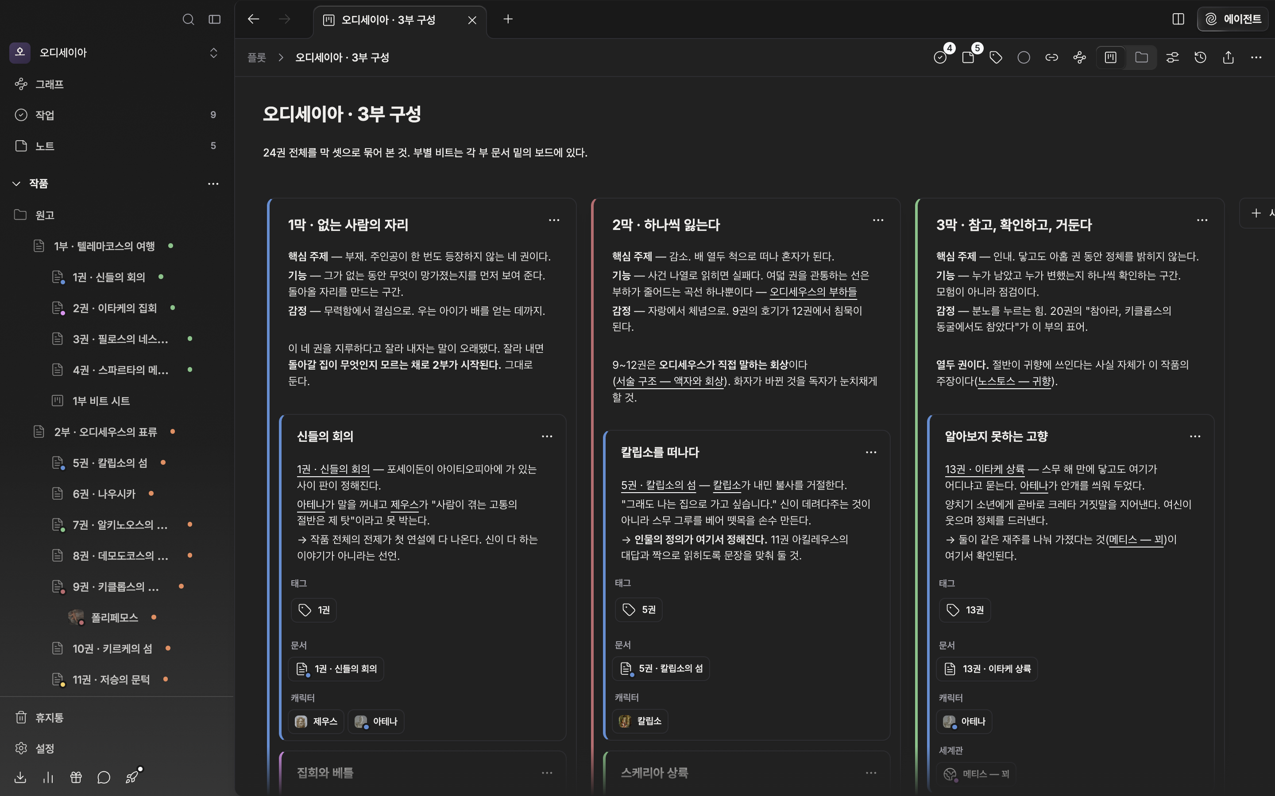Viewport: 1275px width, 796px height.
Task: Open options on 알아보지 못하는 고향 card
Action: click(1195, 436)
